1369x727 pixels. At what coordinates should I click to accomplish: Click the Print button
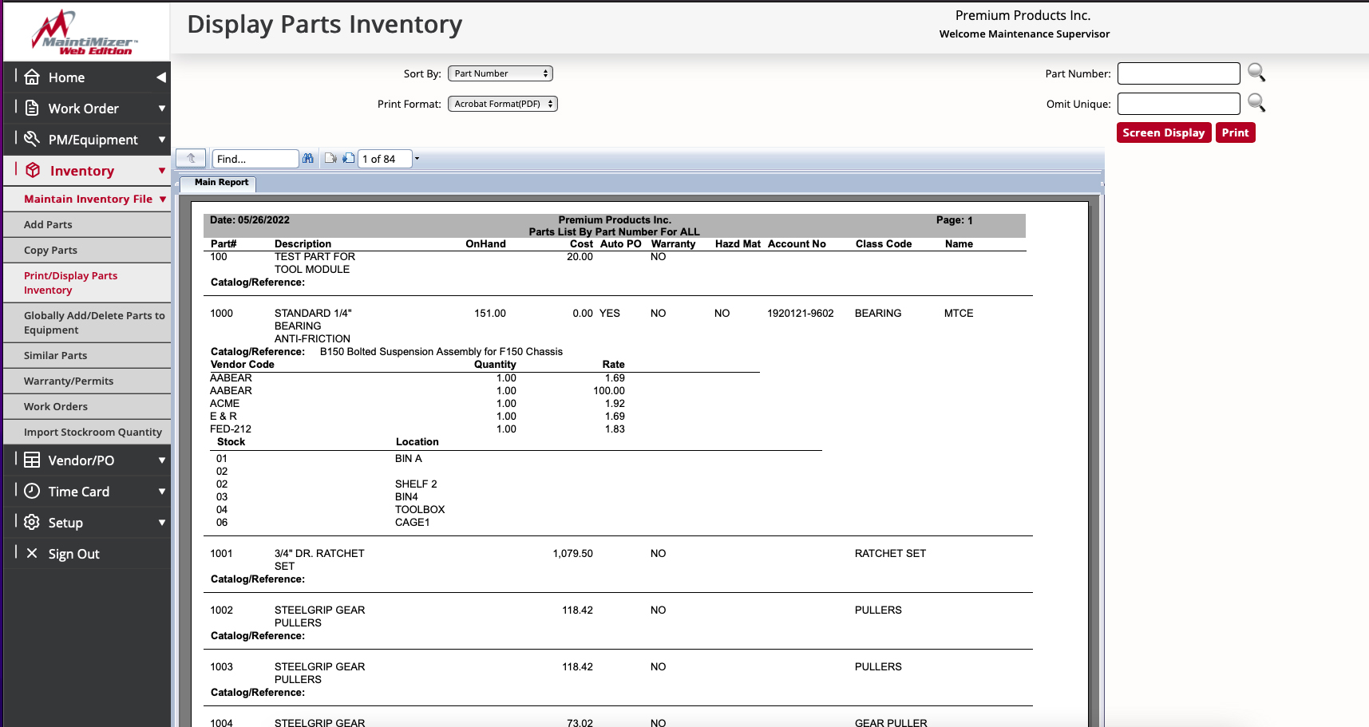(x=1235, y=132)
